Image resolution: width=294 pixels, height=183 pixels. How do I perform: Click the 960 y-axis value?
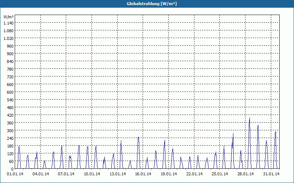(x=11, y=46)
